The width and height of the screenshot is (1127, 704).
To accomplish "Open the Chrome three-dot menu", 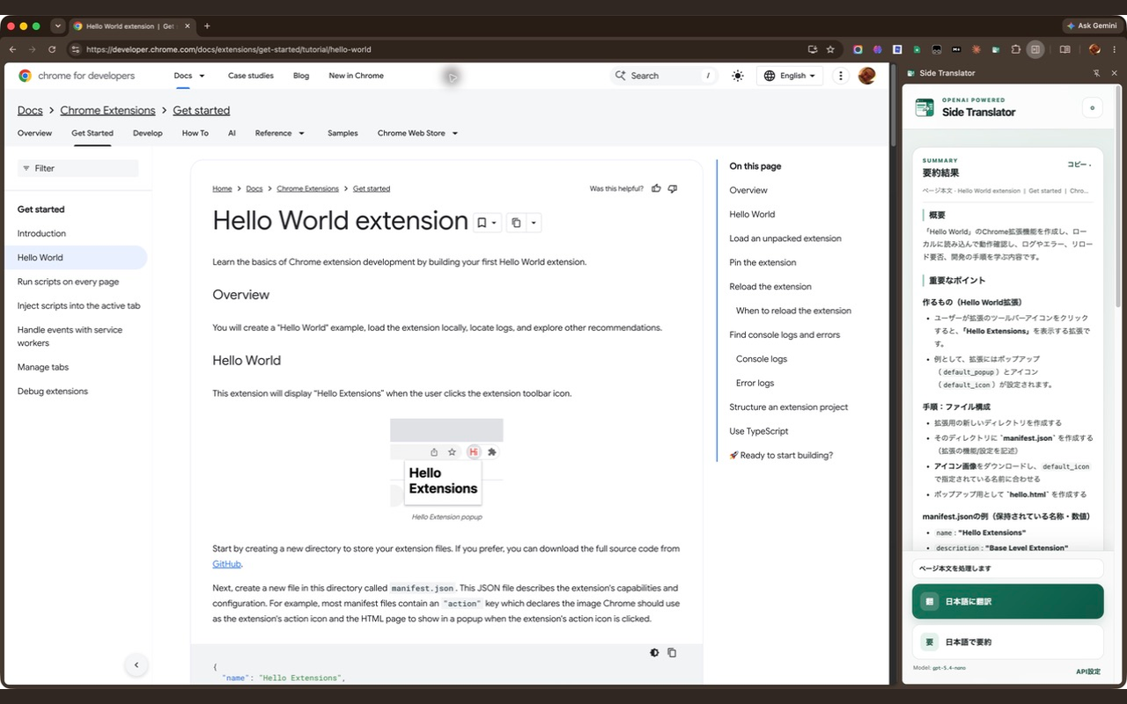I will [x=1115, y=49].
